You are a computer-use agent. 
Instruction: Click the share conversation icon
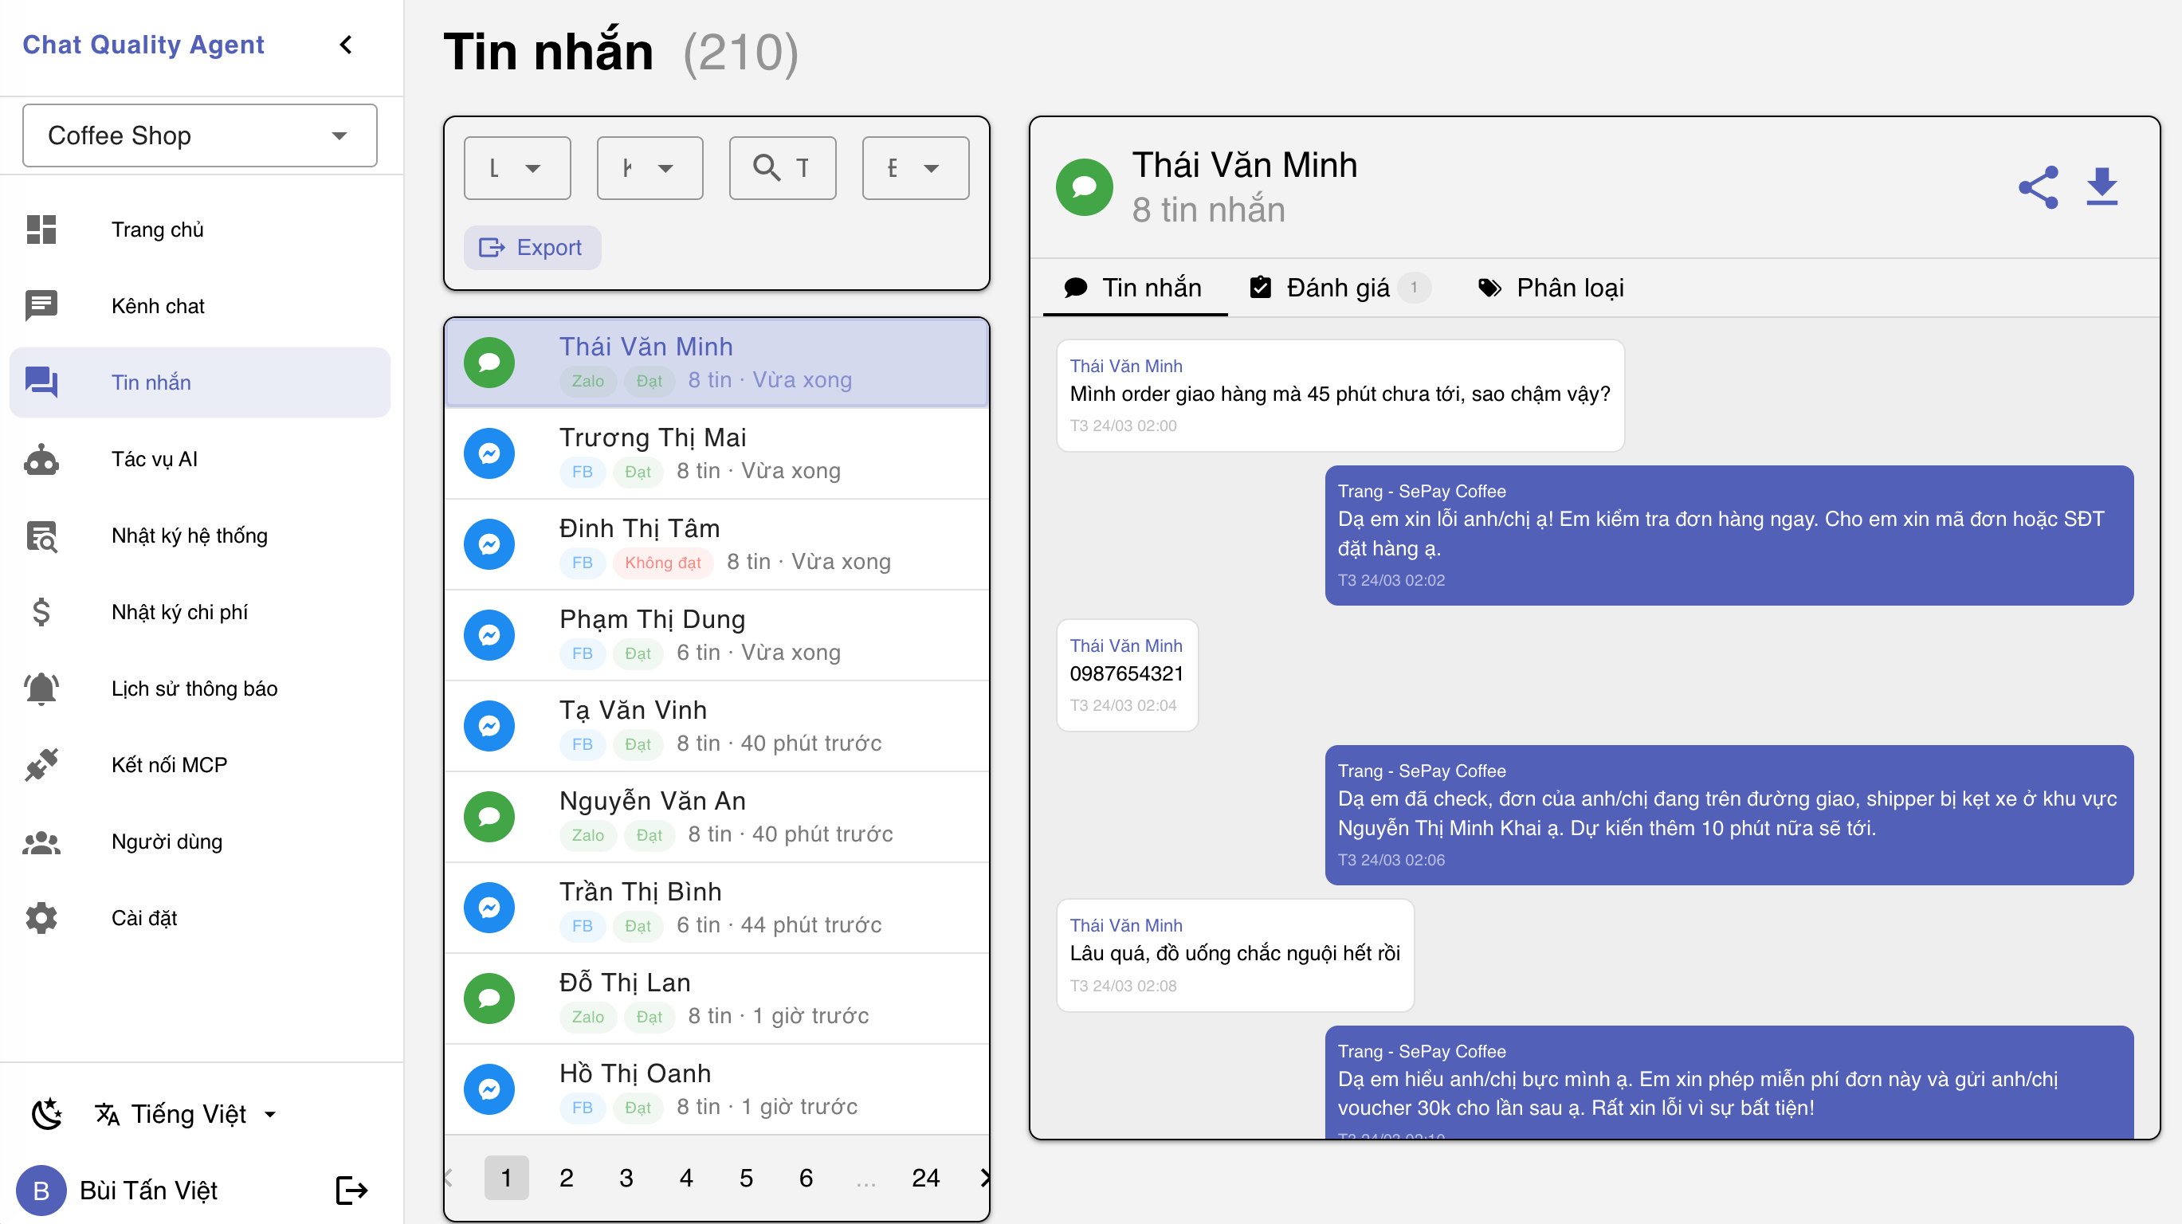[2039, 187]
